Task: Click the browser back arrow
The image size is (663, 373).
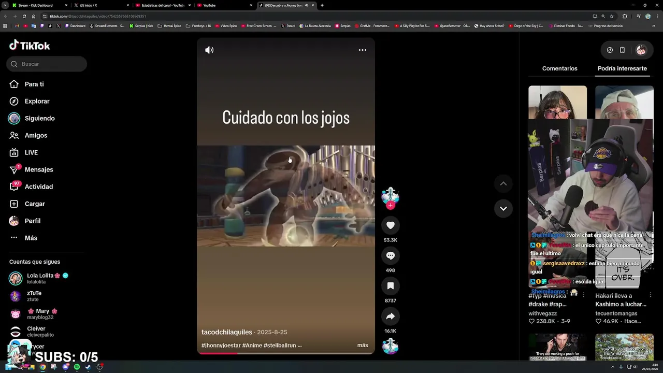Action: pyautogui.click(x=6, y=16)
